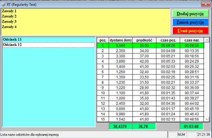The image size is (212, 138).
Task: Click time cell 00:05:21 in row 3
Action: point(168,56)
